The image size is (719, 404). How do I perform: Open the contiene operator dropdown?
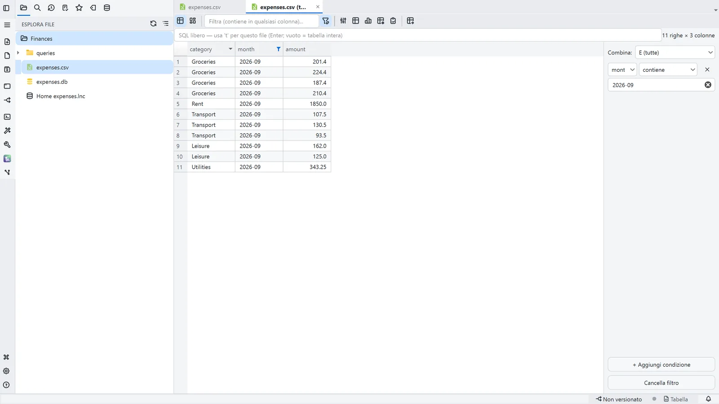tap(668, 70)
